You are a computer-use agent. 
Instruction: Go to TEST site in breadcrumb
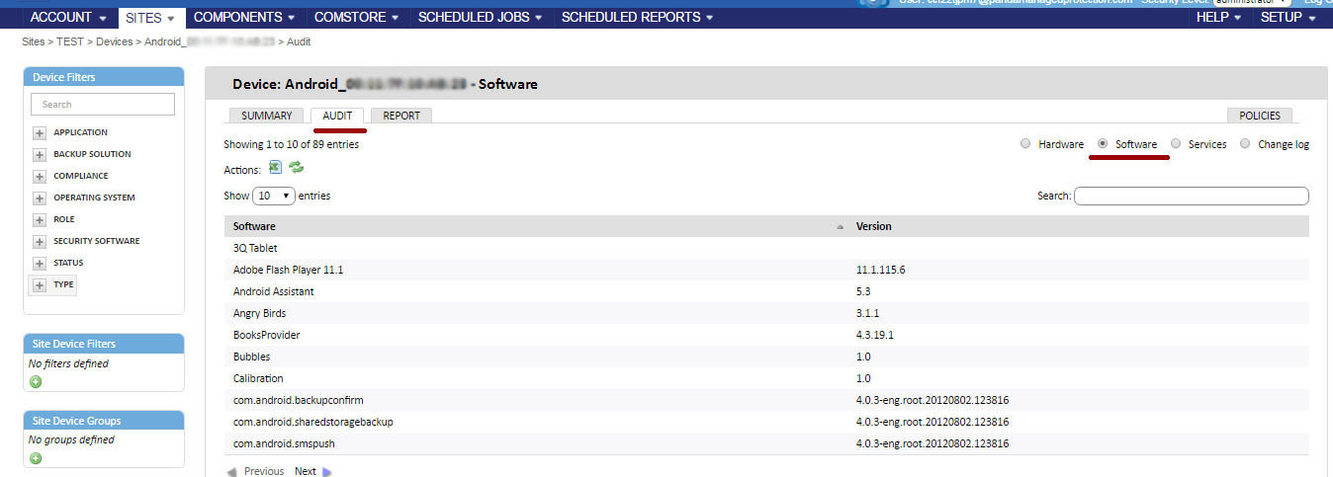click(x=70, y=41)
